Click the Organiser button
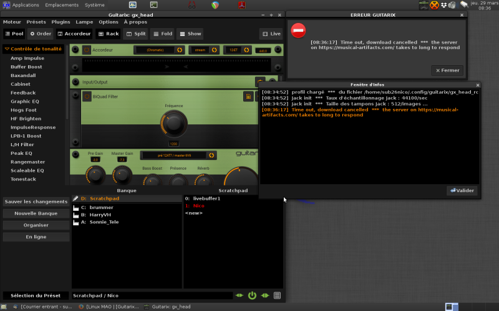Viewport: 499px width, 311px height. click(x=36, y=225)
